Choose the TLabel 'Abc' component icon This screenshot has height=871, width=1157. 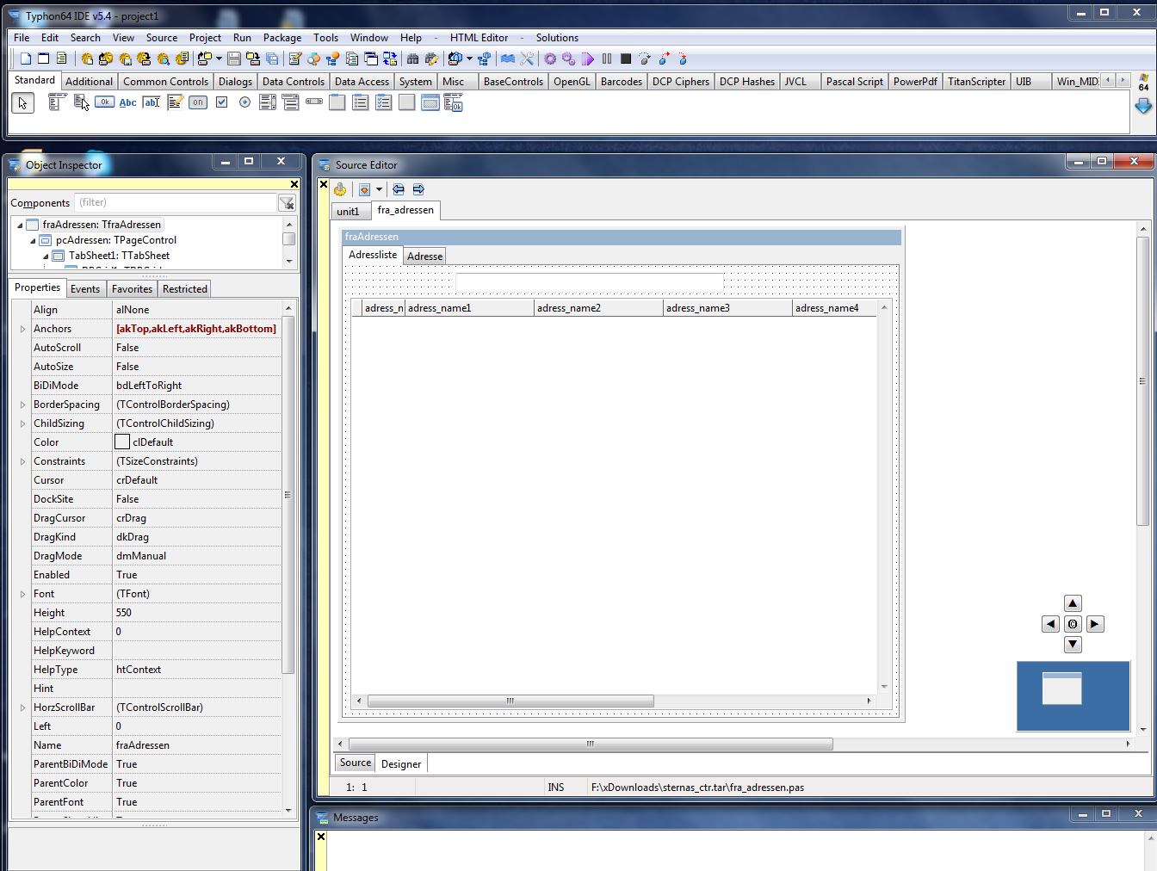tap(127, 102)
